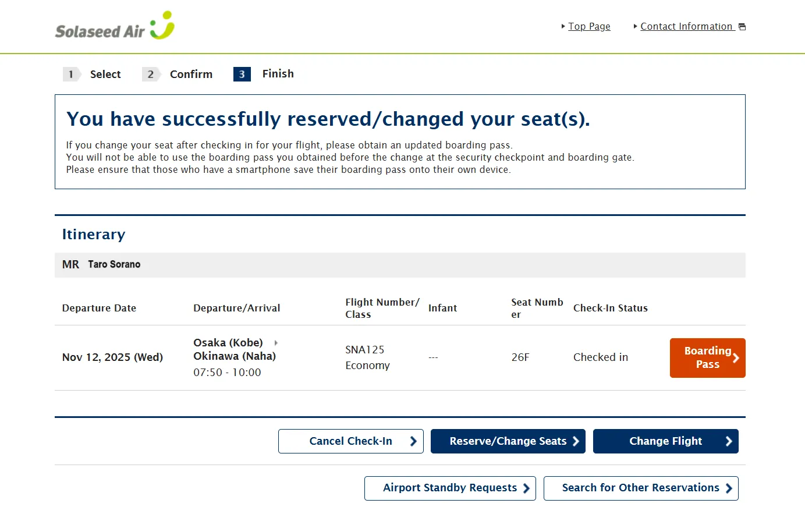Click external window icon beside Contact Information

point(742,27)
